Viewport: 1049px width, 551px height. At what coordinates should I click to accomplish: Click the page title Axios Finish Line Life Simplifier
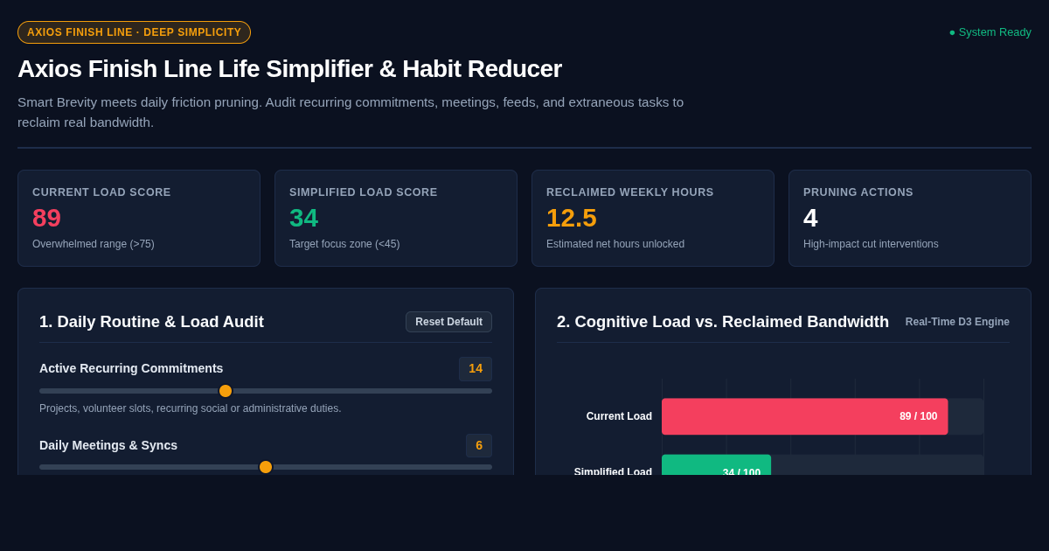pyautogui.click(x=289, y=69)
